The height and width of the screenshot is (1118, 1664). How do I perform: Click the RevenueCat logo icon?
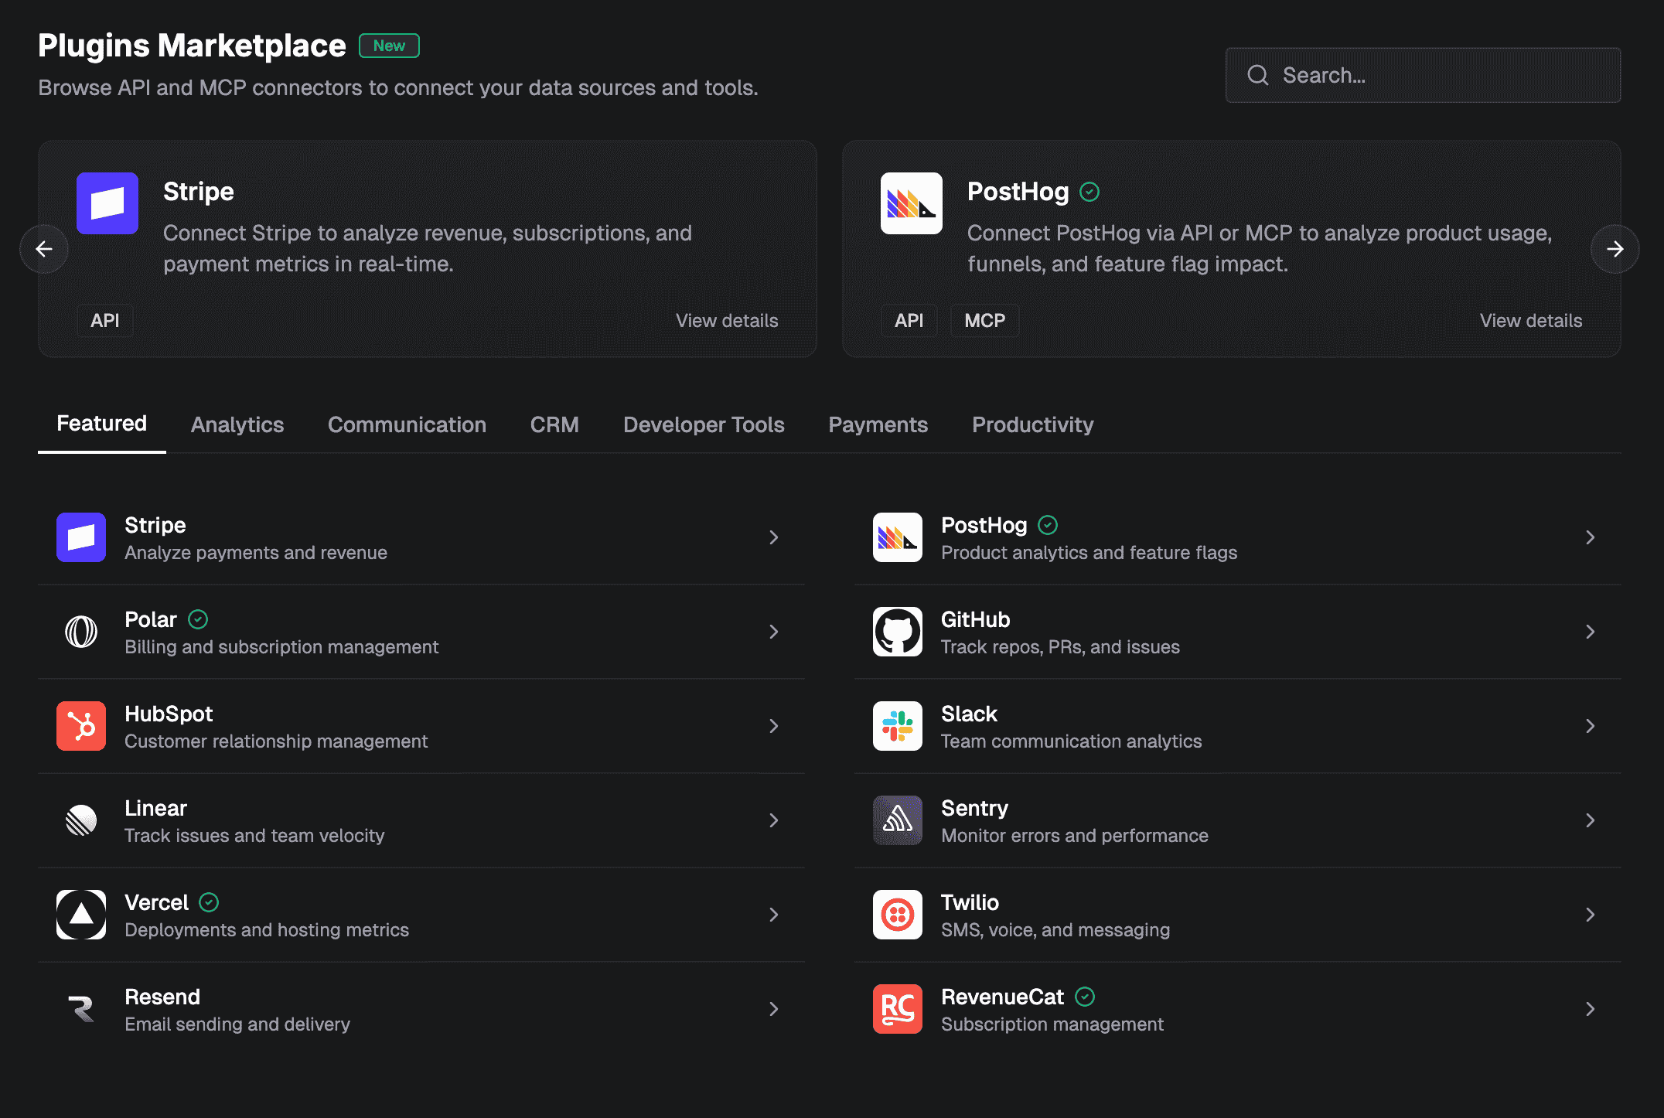[897, 1009]
